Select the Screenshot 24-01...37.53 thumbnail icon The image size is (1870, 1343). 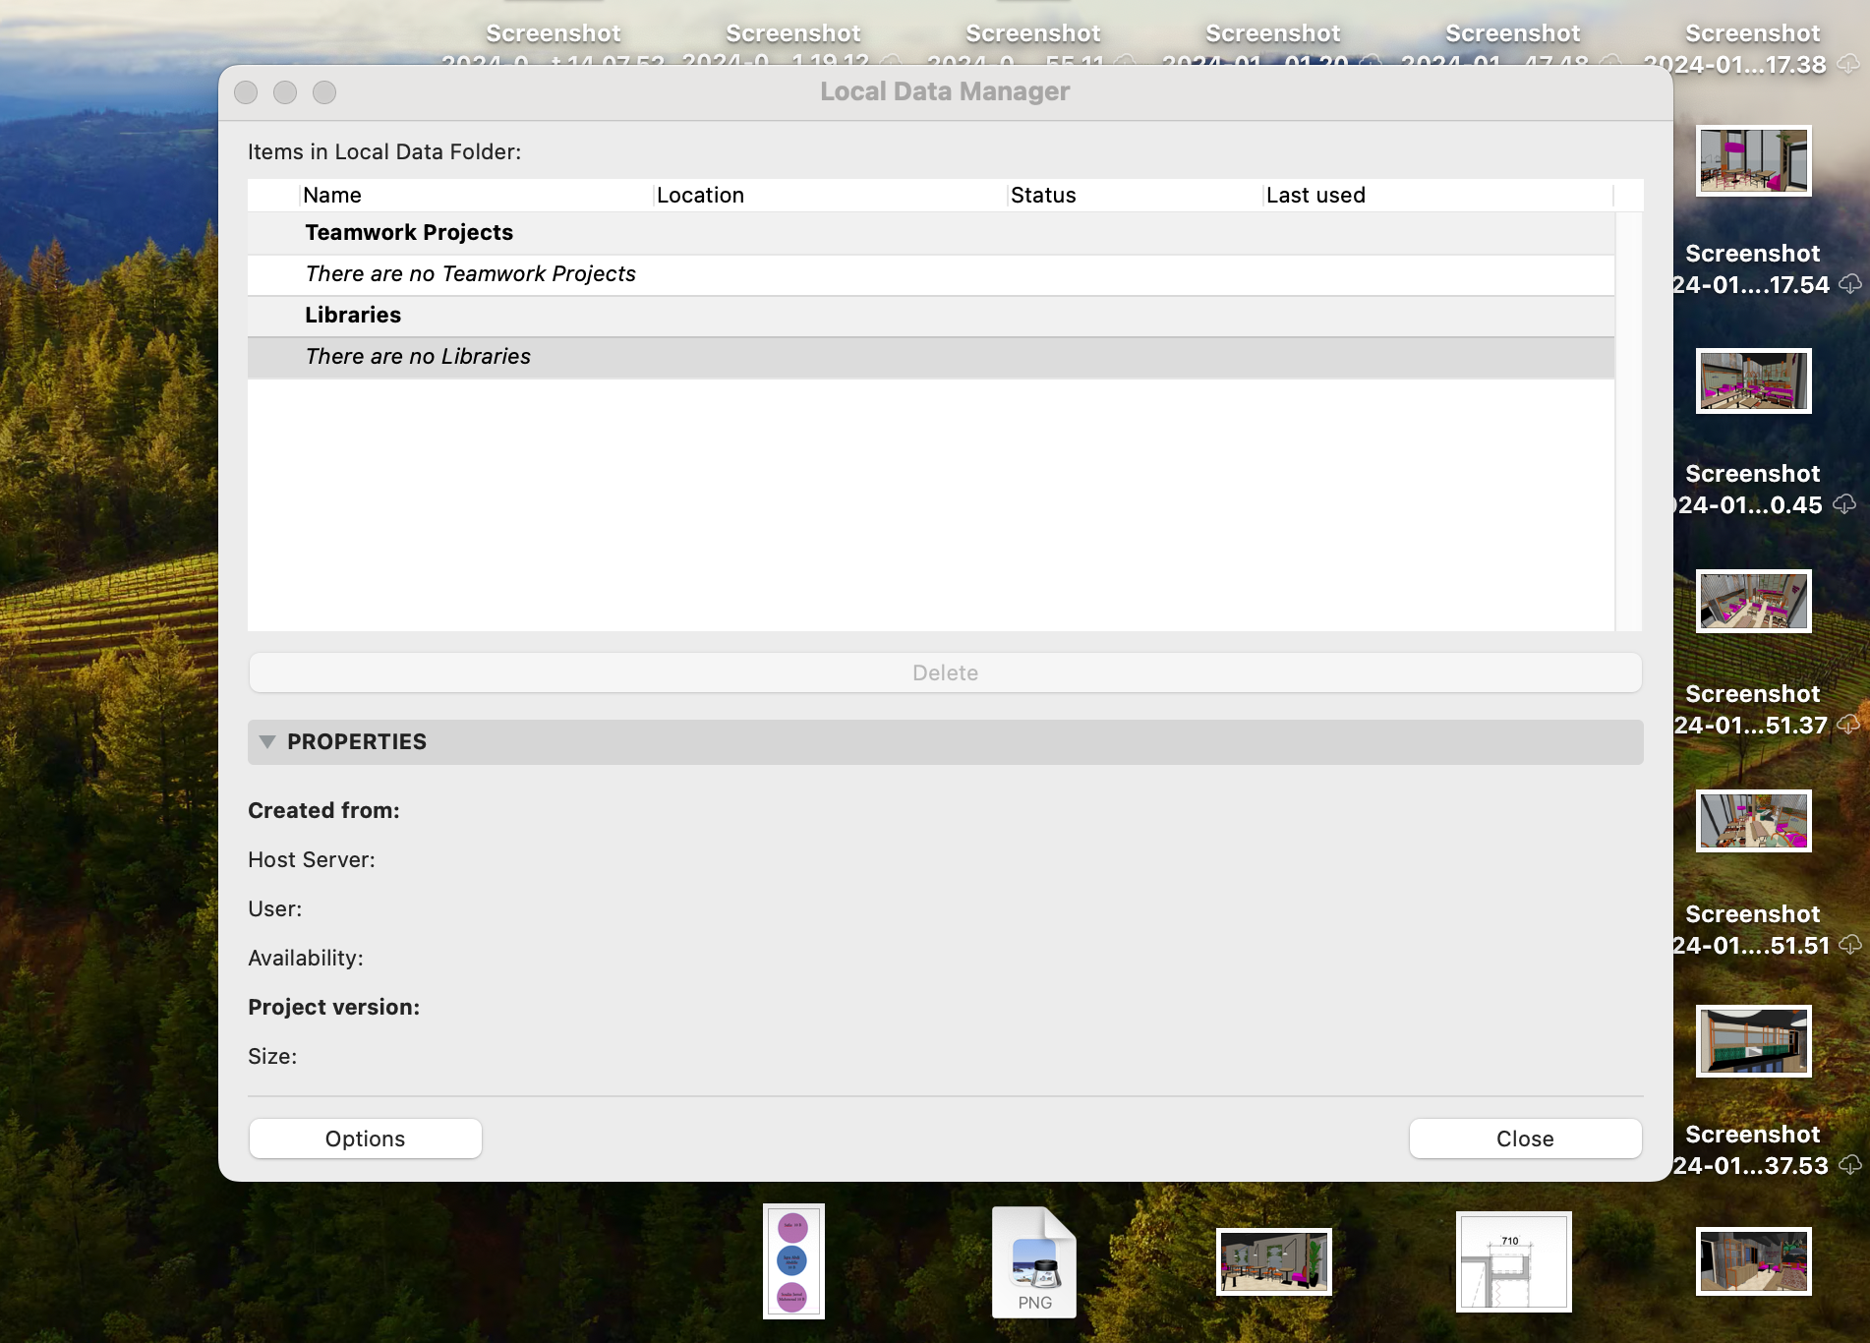(x=1753, y=1042)
